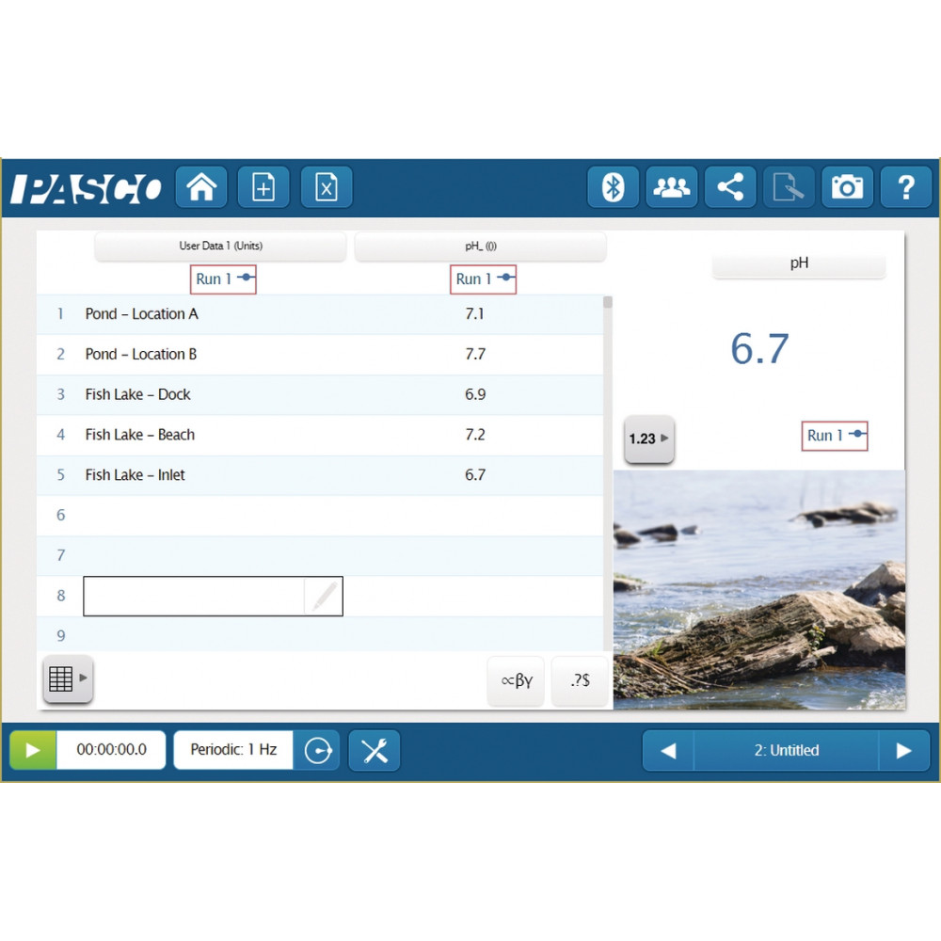Open help with question mark icon
Image resolution: width=941 pixels, height=941 pixels.
coord(905,187)
